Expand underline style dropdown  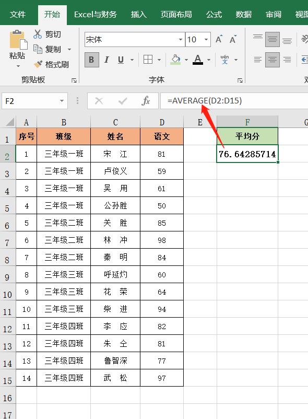point(132,60)
